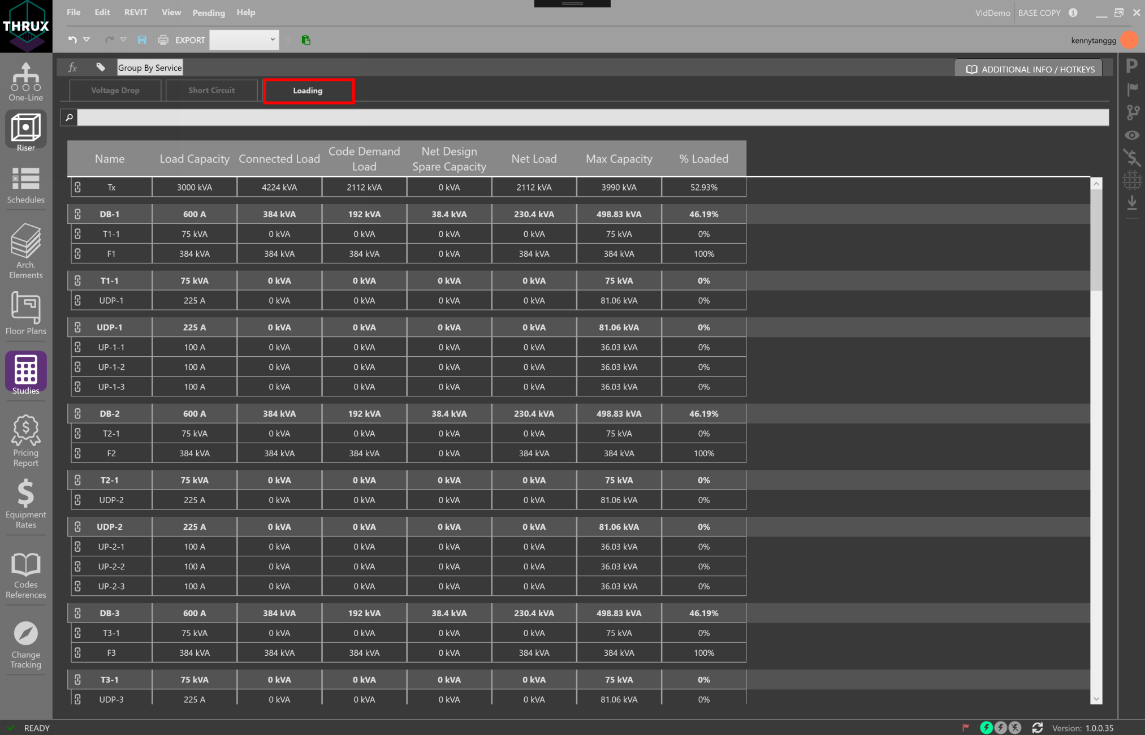
Task: Toggle the link icon for DB-1 row
Action: tap(78, 214)
